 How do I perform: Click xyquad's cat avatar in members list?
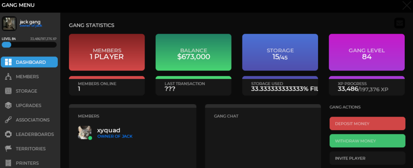click(85, 133)
